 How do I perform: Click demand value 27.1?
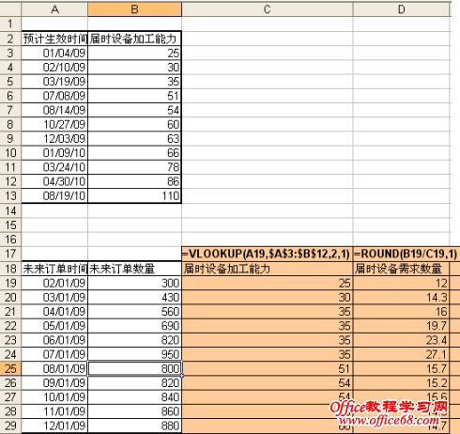click(402, 354)
